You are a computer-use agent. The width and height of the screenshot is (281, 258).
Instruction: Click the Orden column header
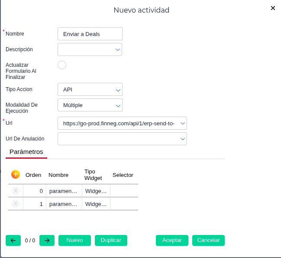33,175
